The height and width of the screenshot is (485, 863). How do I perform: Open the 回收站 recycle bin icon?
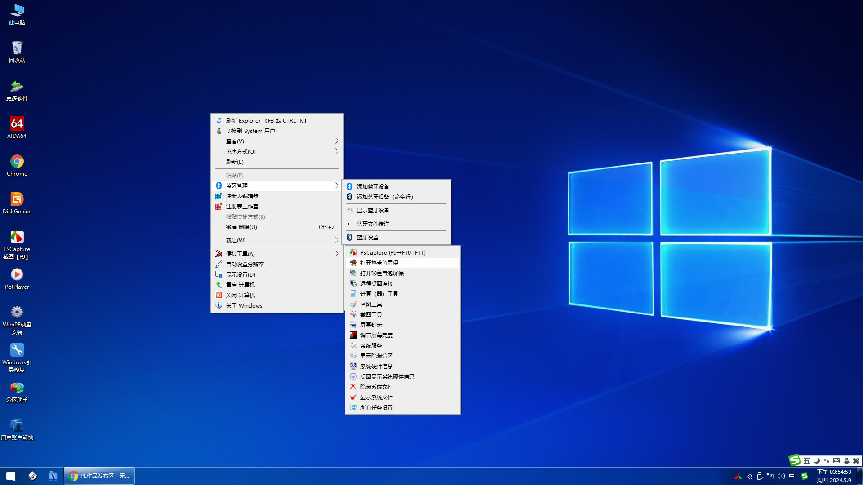(x=17, y=52)
